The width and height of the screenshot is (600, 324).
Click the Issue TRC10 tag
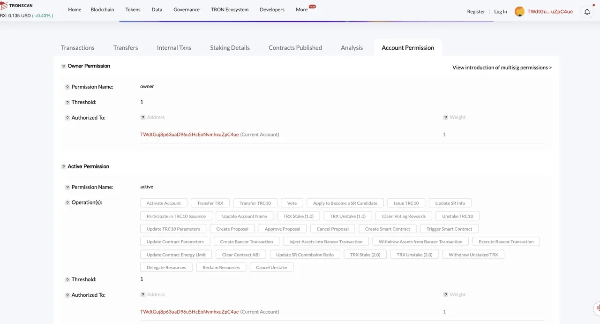tap(406, 203)
